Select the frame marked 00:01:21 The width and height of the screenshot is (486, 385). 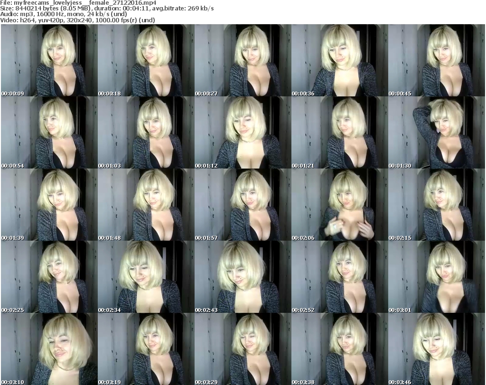pyautogui.click(x=339, y=132)
